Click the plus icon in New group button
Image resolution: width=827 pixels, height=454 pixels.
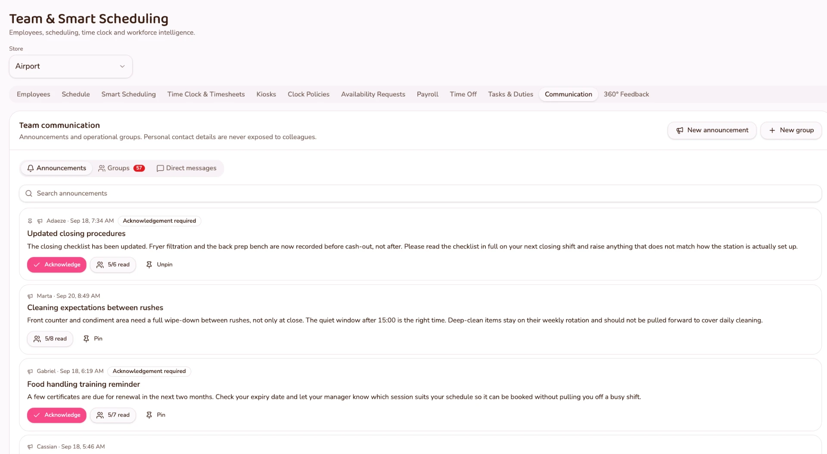[772, 131]
